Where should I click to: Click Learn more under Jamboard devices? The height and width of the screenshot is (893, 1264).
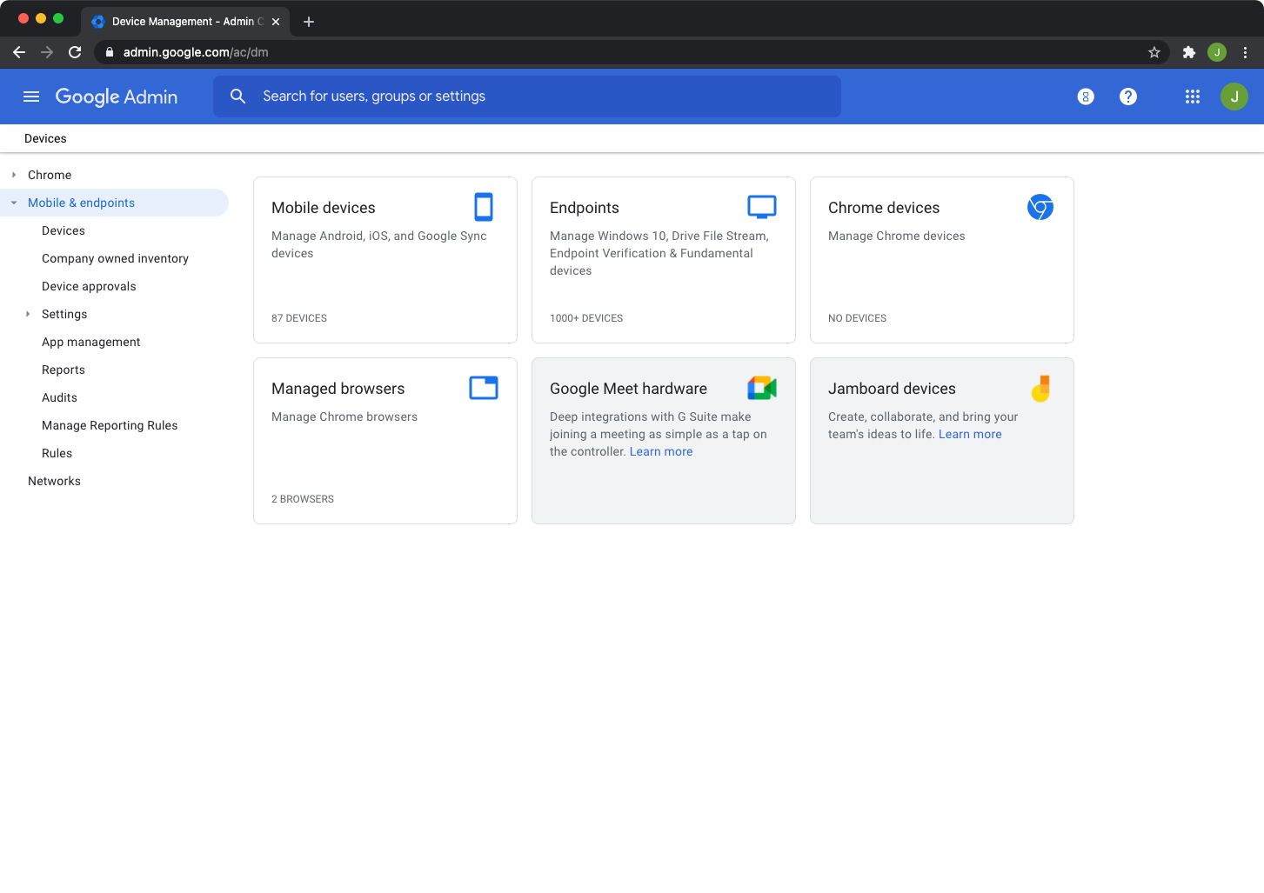tap(970, 434)
